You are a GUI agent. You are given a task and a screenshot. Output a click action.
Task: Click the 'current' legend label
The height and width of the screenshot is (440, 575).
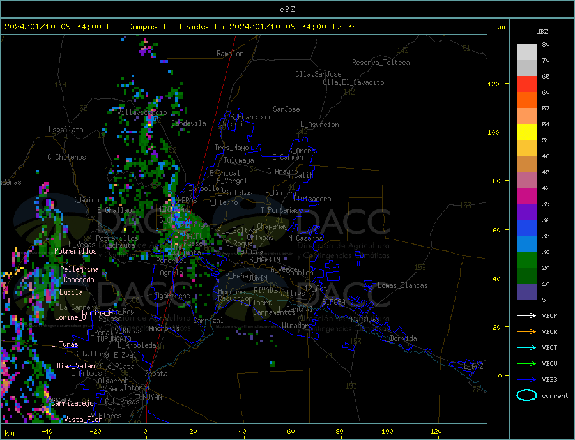pos(555,396)
